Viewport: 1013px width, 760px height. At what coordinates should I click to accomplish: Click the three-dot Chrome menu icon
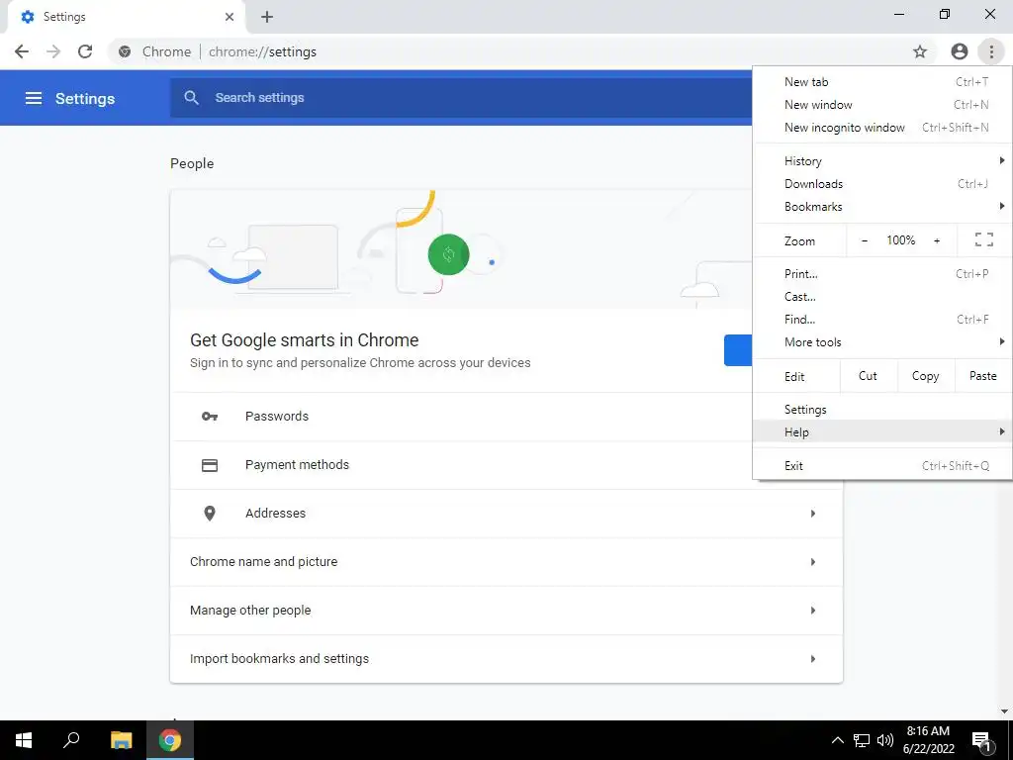coord(991,51)
